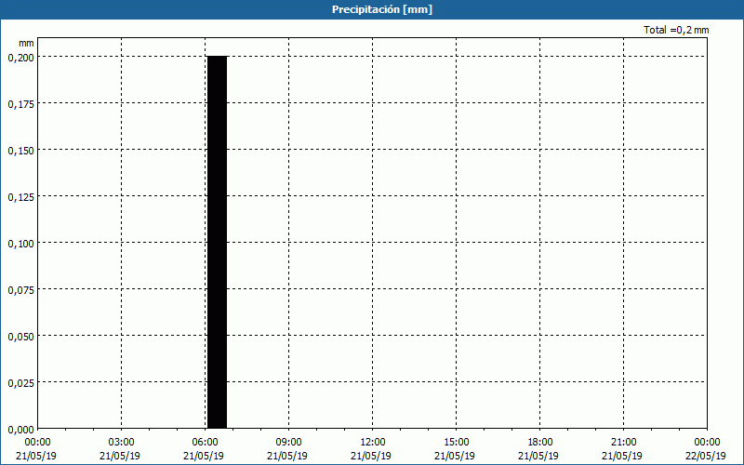Click the Precipitación [mm] title bar
Viewport: 744px width, 465px height.
[372, 9]
